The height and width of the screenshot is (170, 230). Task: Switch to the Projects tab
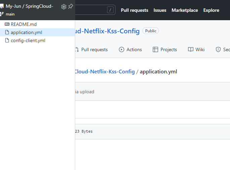[165, 49]
